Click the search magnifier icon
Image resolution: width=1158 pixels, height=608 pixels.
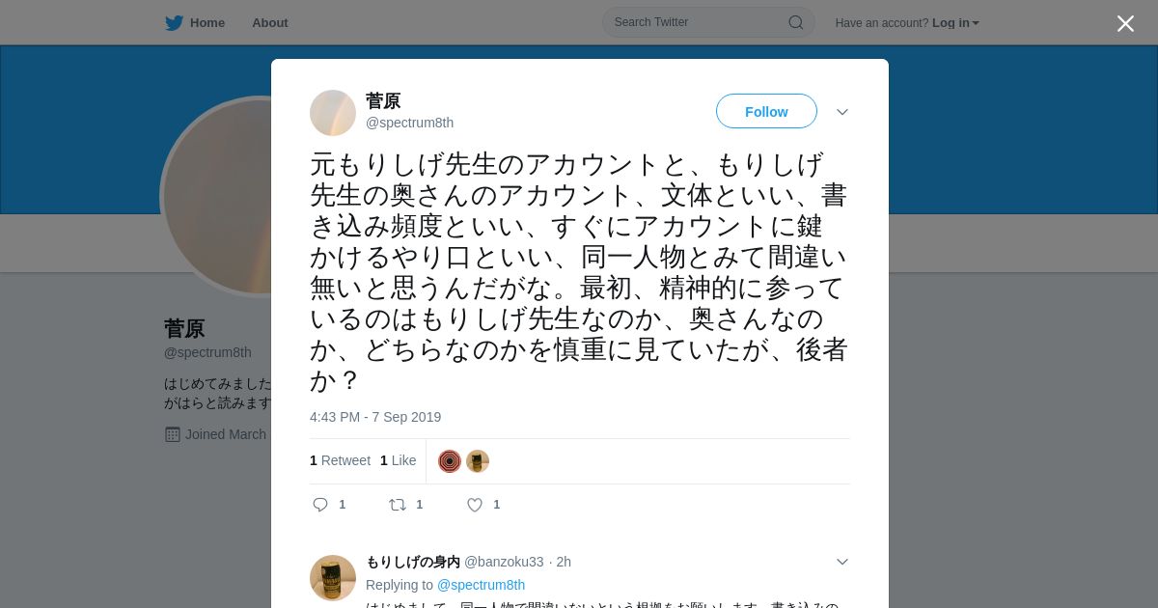796,22
